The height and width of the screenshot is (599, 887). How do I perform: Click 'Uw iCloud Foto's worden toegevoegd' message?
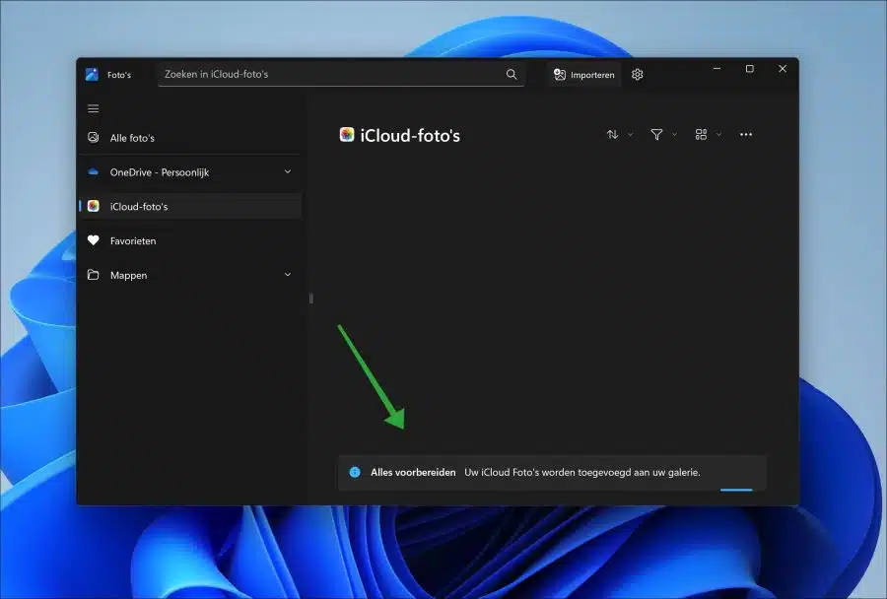(582, 472)
